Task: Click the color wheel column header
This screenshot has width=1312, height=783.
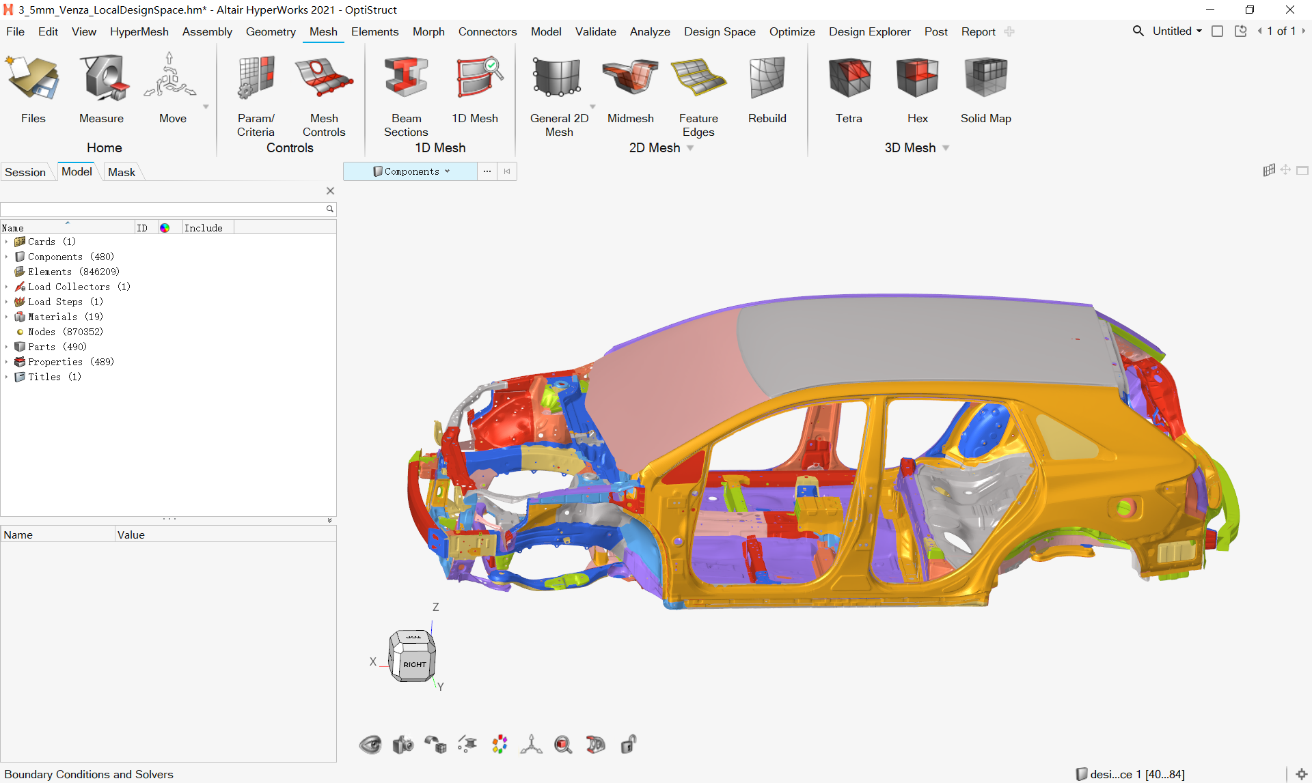Action: 165,228
